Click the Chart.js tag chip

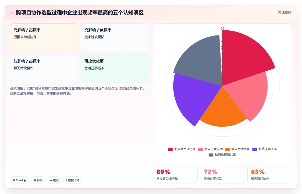pyautogui.click(x=19, y=180)
